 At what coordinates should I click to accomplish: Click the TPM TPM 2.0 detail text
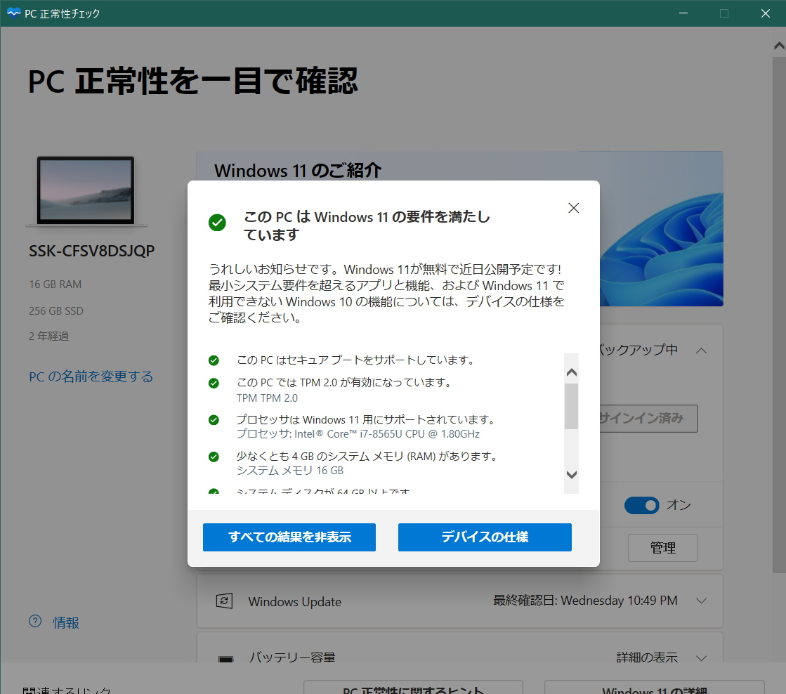pyautogui.click(x=267, y=398)
